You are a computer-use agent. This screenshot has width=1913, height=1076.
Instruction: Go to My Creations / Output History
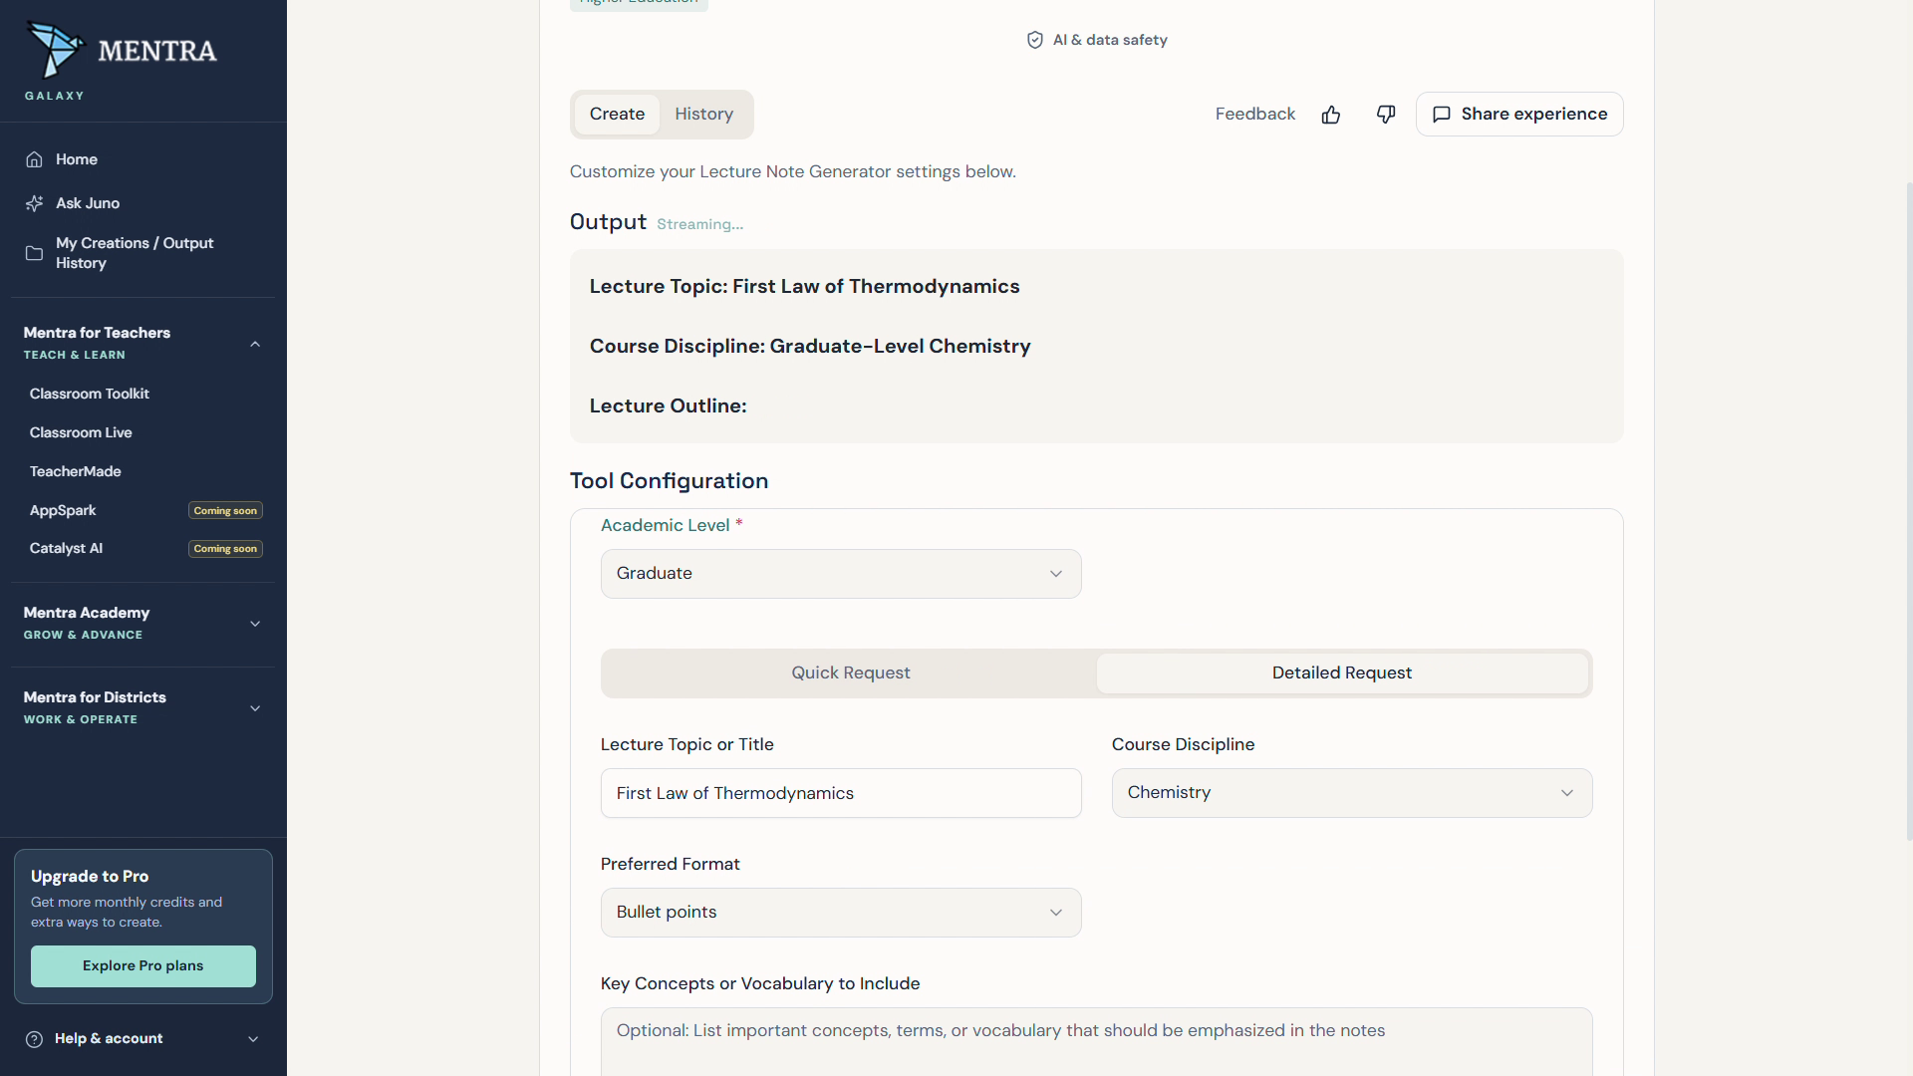click(143, 253)
